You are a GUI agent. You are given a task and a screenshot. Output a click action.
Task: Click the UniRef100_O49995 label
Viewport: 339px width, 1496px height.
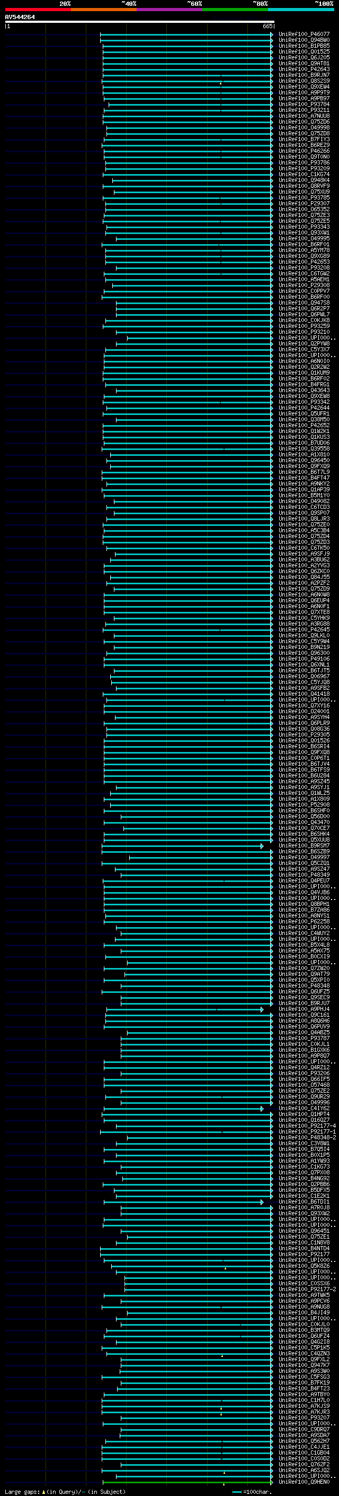click(x=304, y=239)
